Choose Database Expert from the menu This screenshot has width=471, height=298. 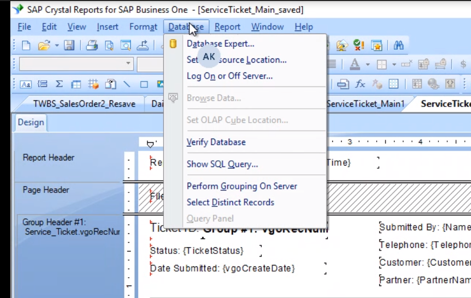pyautogui.click(x=220, y=44)
